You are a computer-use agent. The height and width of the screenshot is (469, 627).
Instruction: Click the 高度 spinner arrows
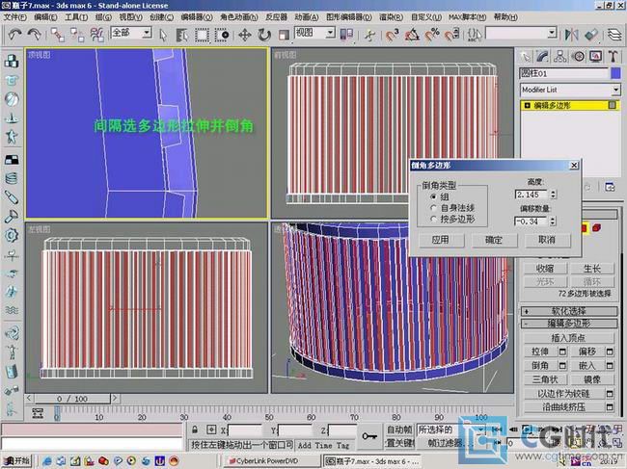[553, 195]
